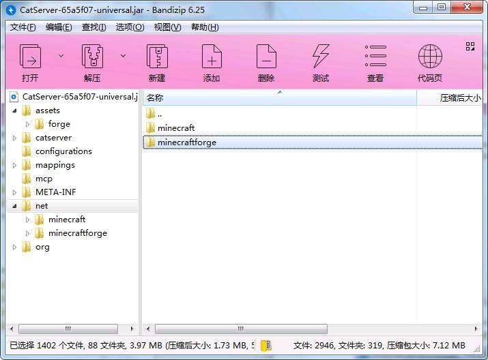
Task: Expand the org folder in tree
Action: click(x=14, y=247)
